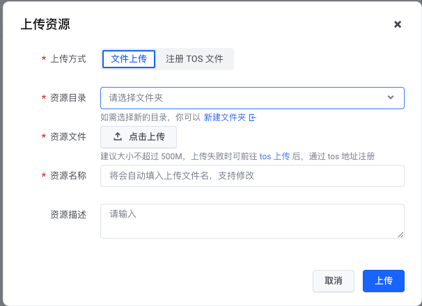Grab the 资源描述 textarea resize handle
The height and width of the screenshot is (306, 422).
[x=400, y=235]
